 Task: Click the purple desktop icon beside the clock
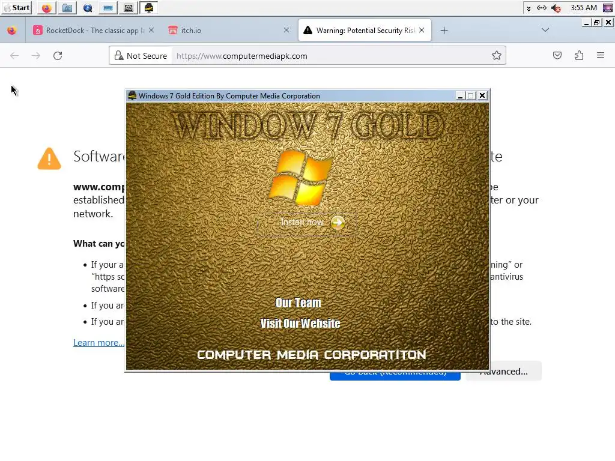coord(608,8)
